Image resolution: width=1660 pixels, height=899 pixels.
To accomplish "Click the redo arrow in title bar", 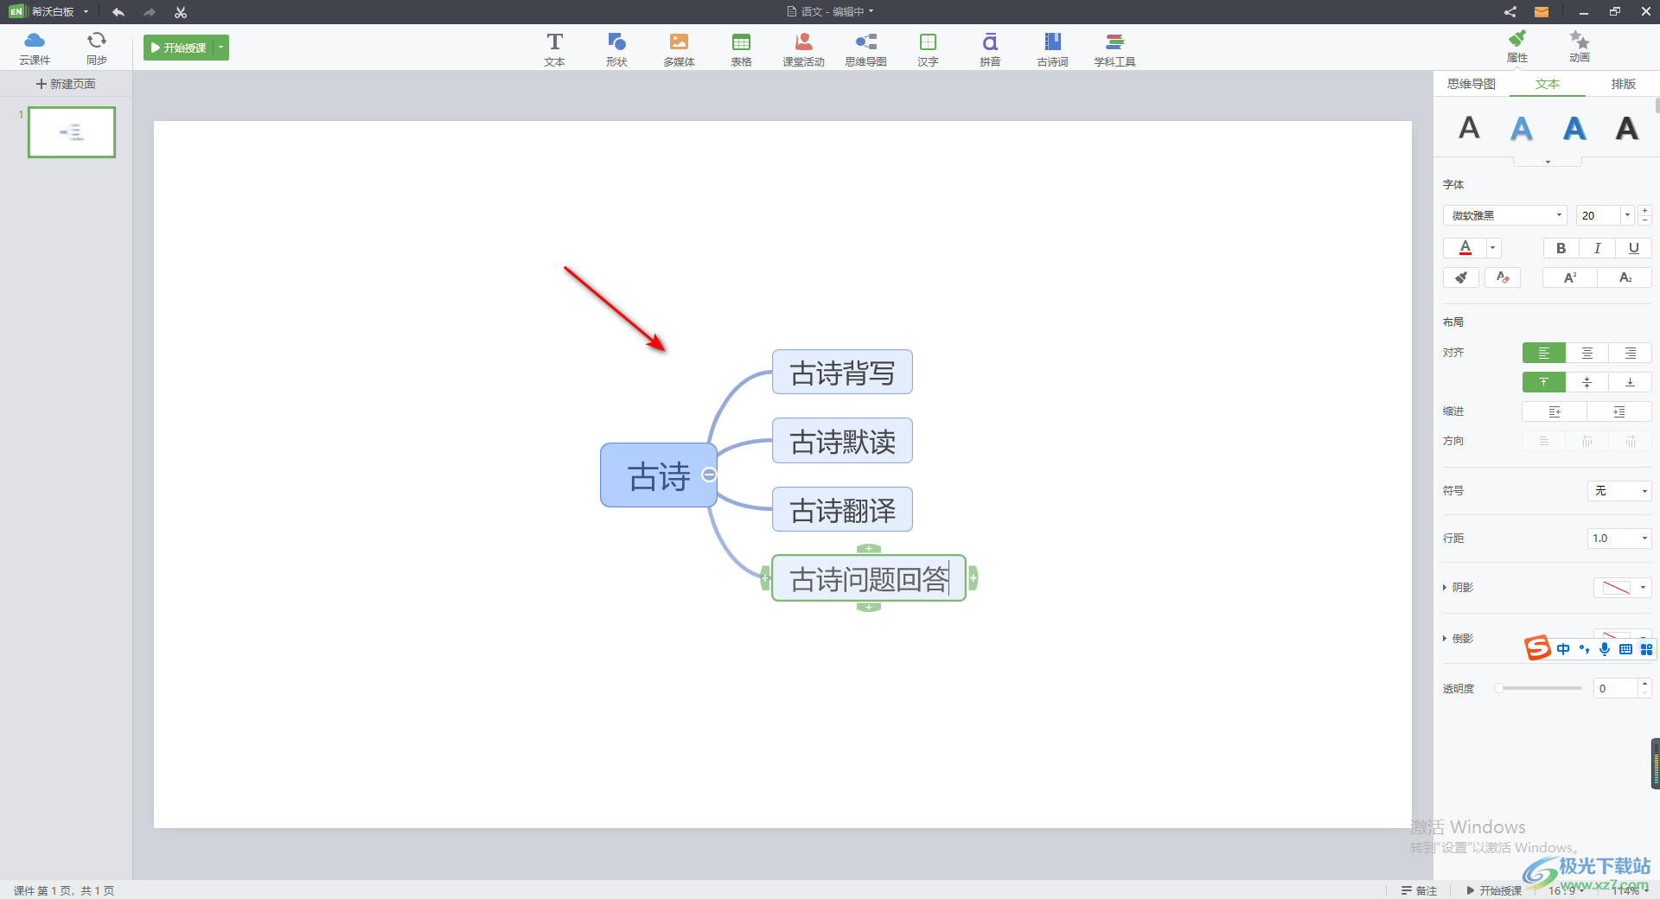I will pyautogui.click(x=150, y=12).
